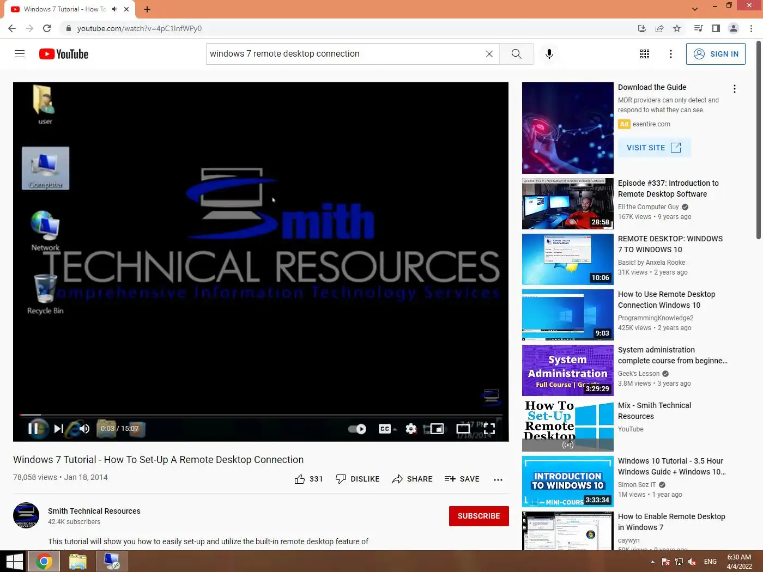Viewport: 763px width, 572px height.
Task: Click the search magnifier button
Action: (x=516, y=54)
